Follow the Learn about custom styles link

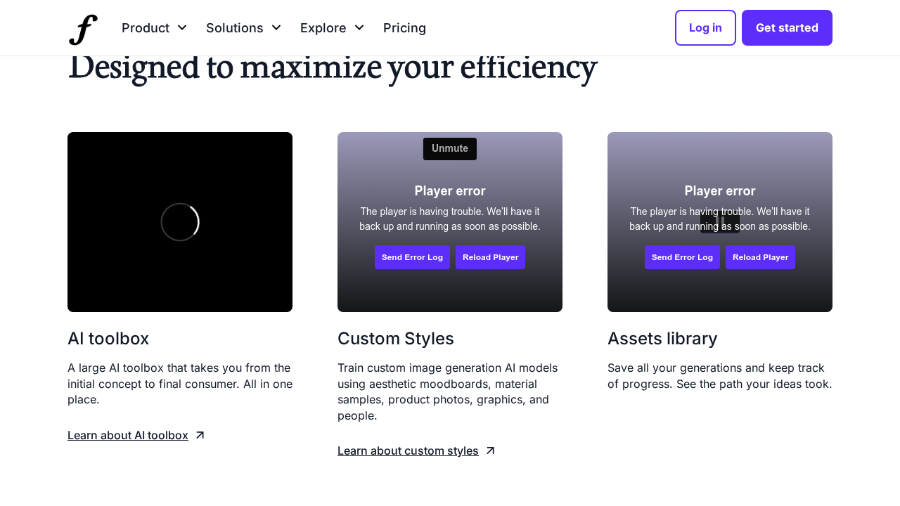pos(408,451)
